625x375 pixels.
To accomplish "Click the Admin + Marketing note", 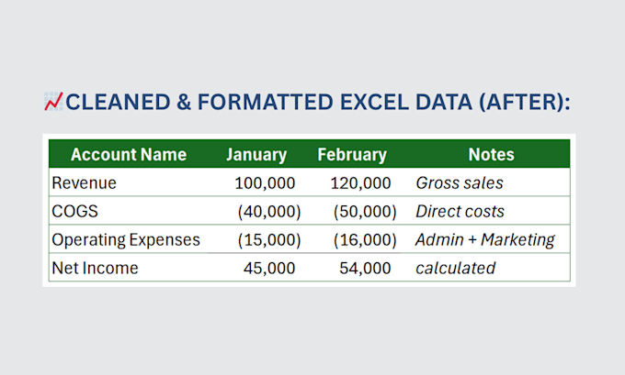I will click(485, 240).
